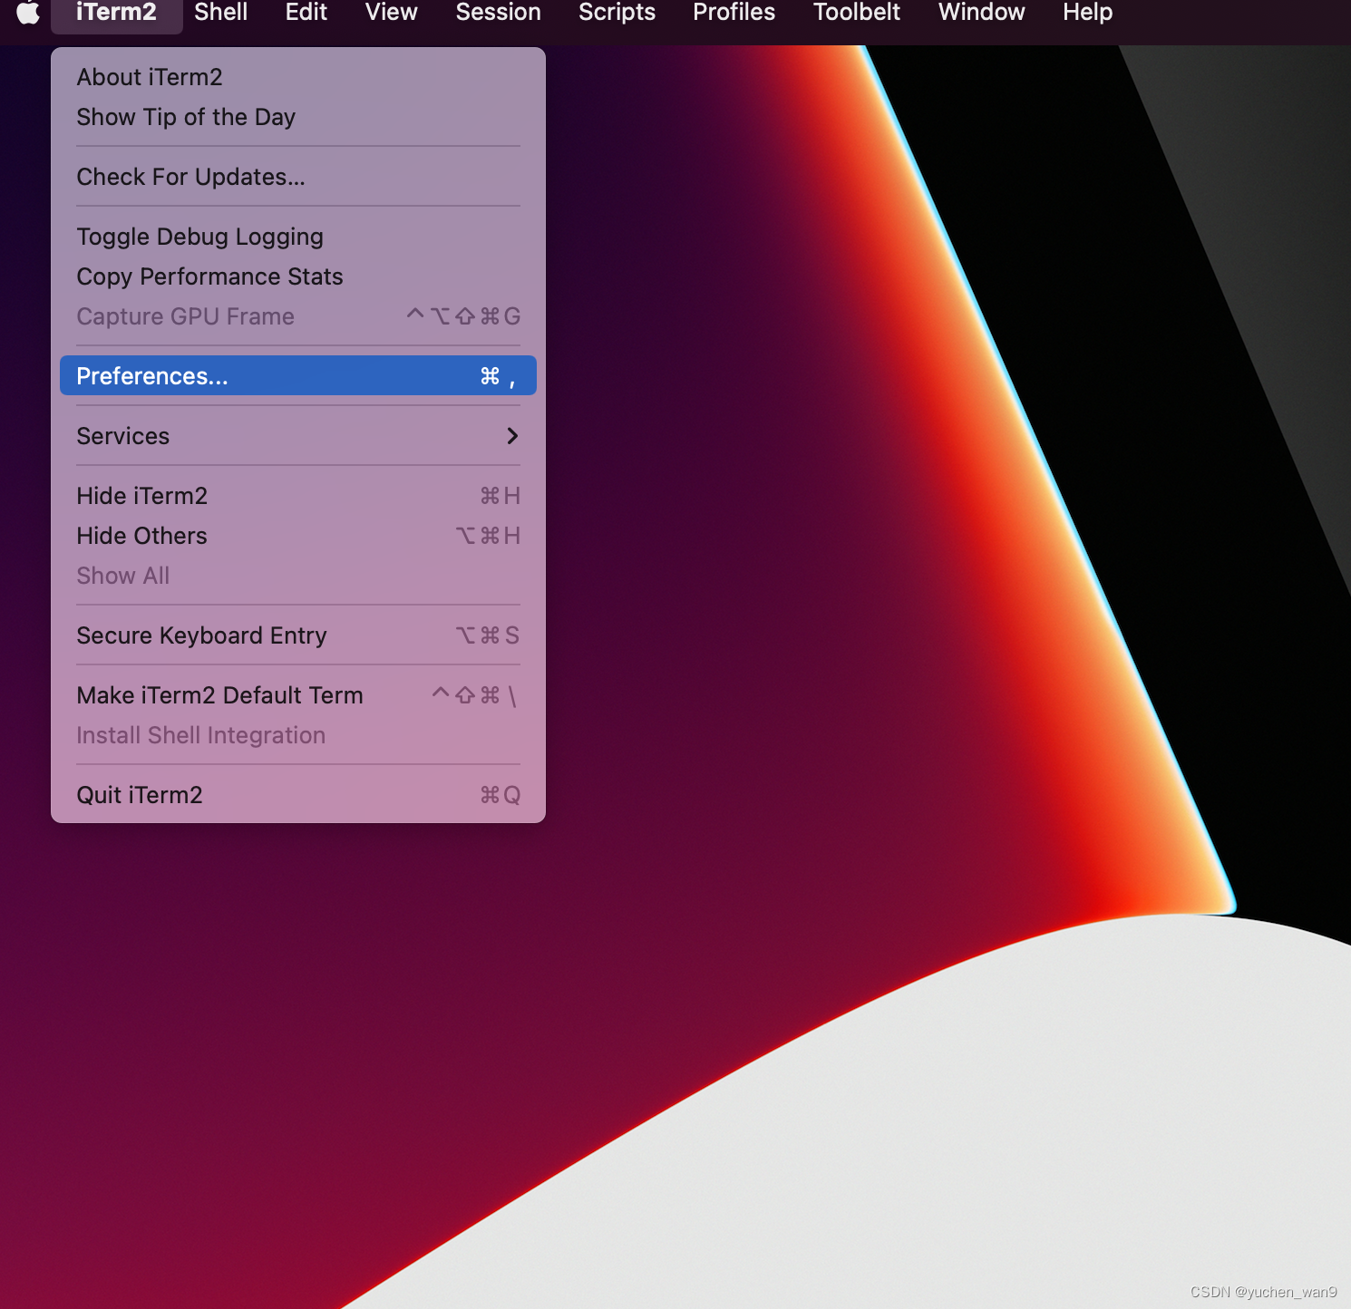Viewport: 1351px width, 1309px height.
Task: Toggle Secure Keyboard Entry
Action: [x=298, y=635]
